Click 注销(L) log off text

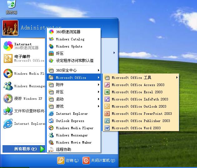(72, 160)
